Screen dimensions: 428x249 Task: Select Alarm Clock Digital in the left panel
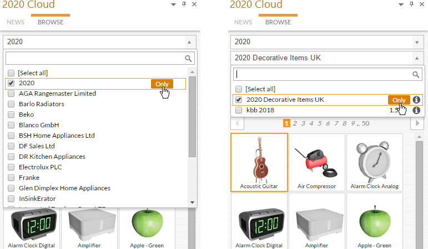pyautogui.click(x=32, y=229)
